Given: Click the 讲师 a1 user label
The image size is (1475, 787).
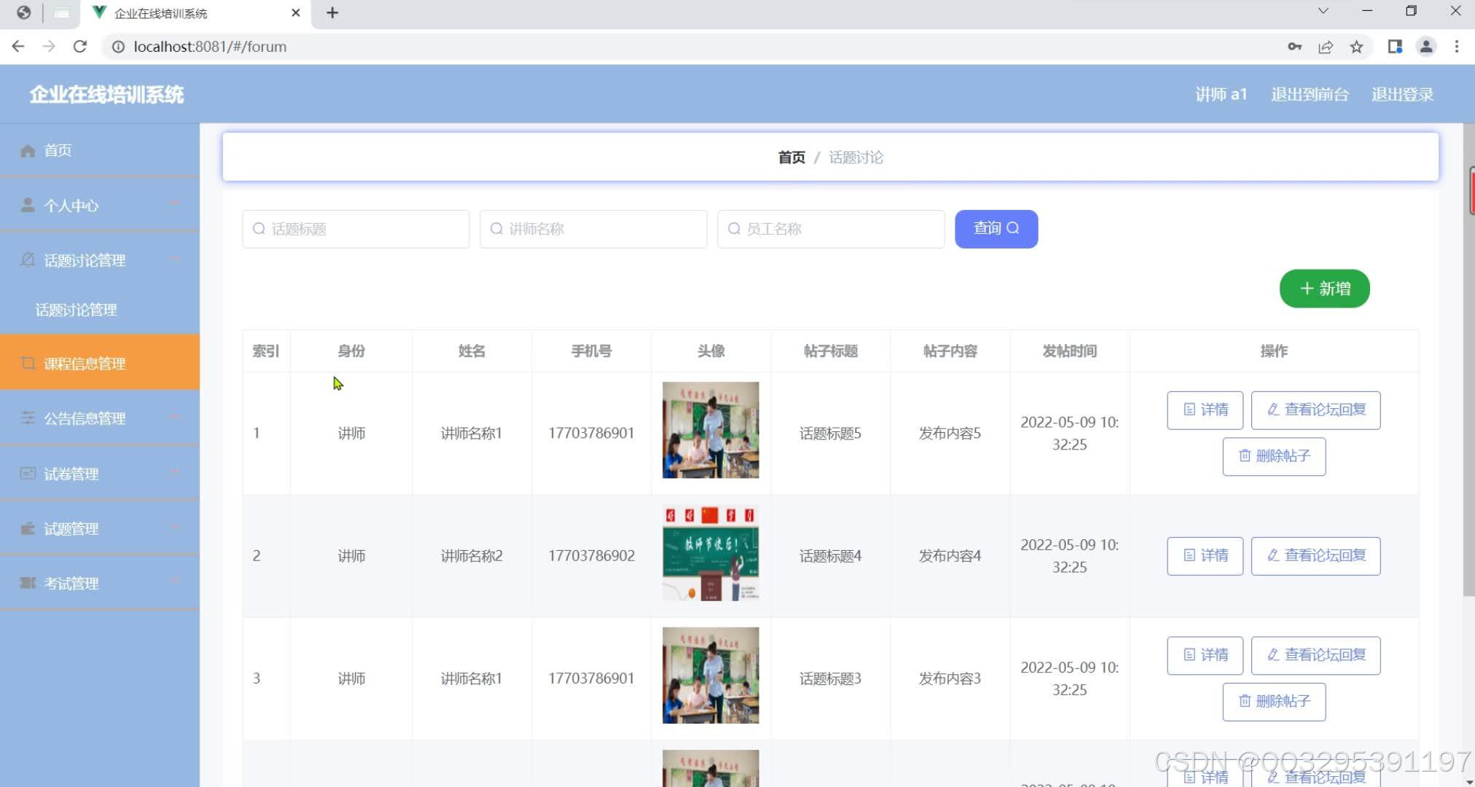Looking at the screenshot, I should [x=1221, y=94].
